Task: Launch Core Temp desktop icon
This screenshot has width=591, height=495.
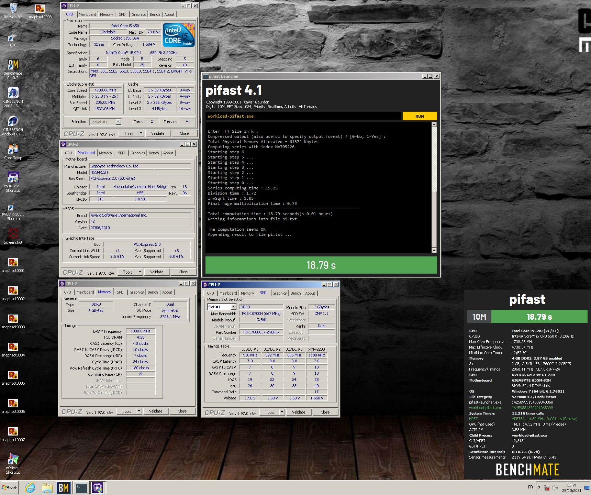Action: pyautogui.click(x=13, y=152)
